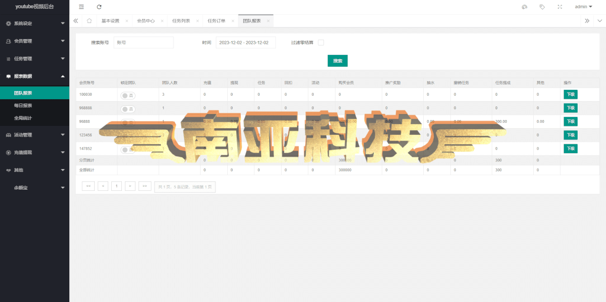
Task: Close the 基本设置 tab
Action: 127,21
